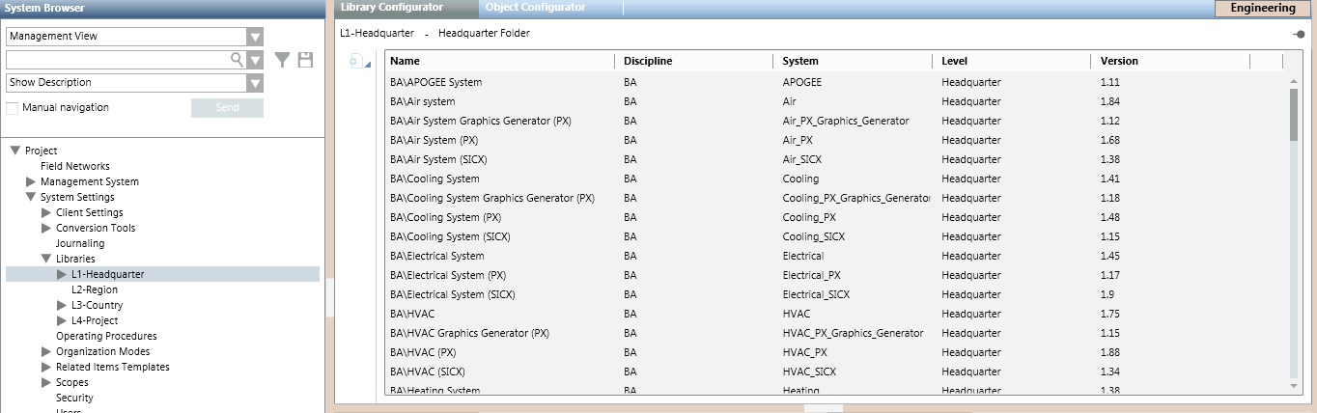Viewport: 1317px width, 413px height.
Task: Click the magnifier search icon
Action: 237,60
